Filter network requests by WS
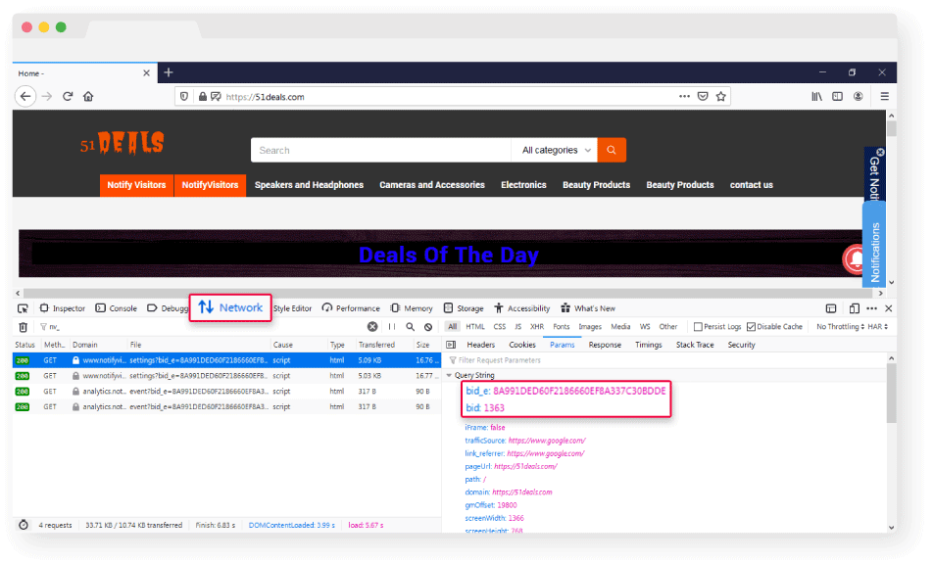 point(645,326)
